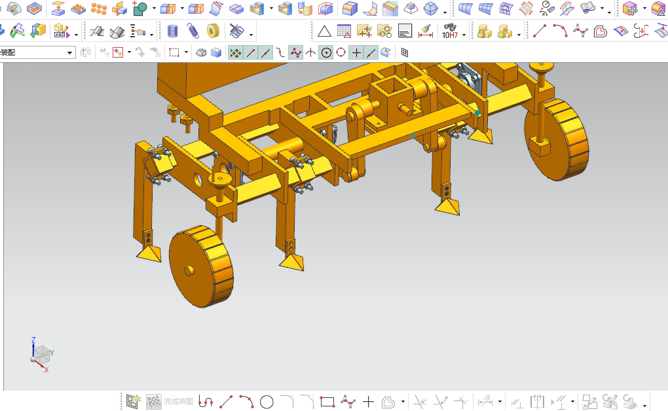
Task: Toggle the arc center snap point option
Action: (325, 53)
